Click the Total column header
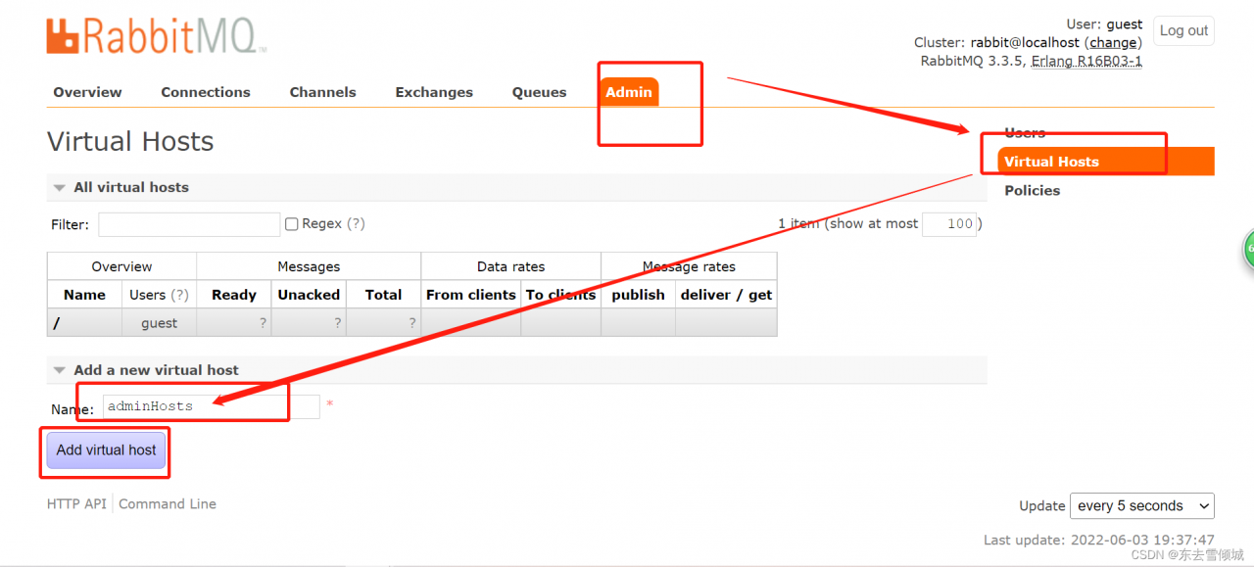The width and height of the screenshot is (1254, 567). pos(383,295)
